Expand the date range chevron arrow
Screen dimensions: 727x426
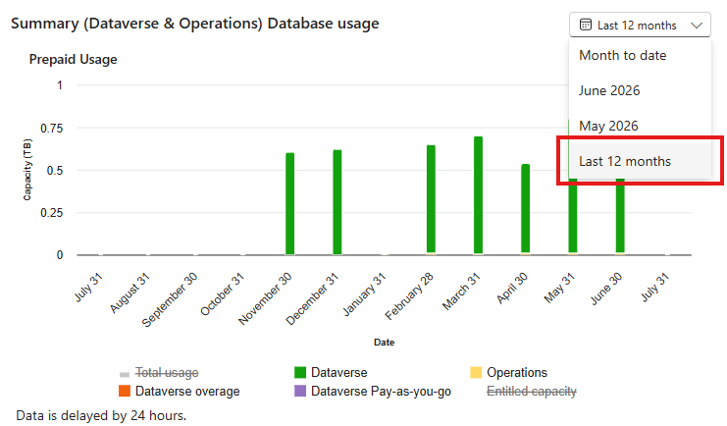[697, 26]
